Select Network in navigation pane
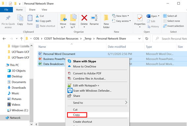This screenshot has height=126, width=187. click(x=15, y=118)
